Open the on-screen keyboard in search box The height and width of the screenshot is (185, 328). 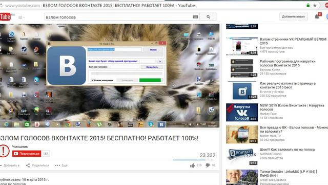click(x=195, y=17)
